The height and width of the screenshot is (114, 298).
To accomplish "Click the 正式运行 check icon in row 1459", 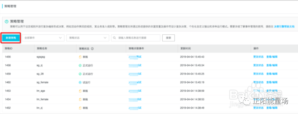I will (x=80, y=74).
